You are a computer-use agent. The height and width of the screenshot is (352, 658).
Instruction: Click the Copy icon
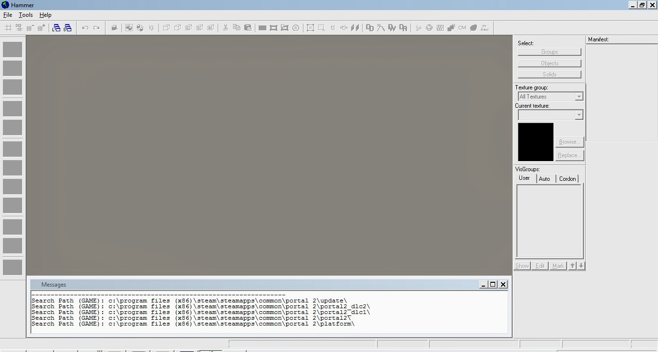[236, 27]
